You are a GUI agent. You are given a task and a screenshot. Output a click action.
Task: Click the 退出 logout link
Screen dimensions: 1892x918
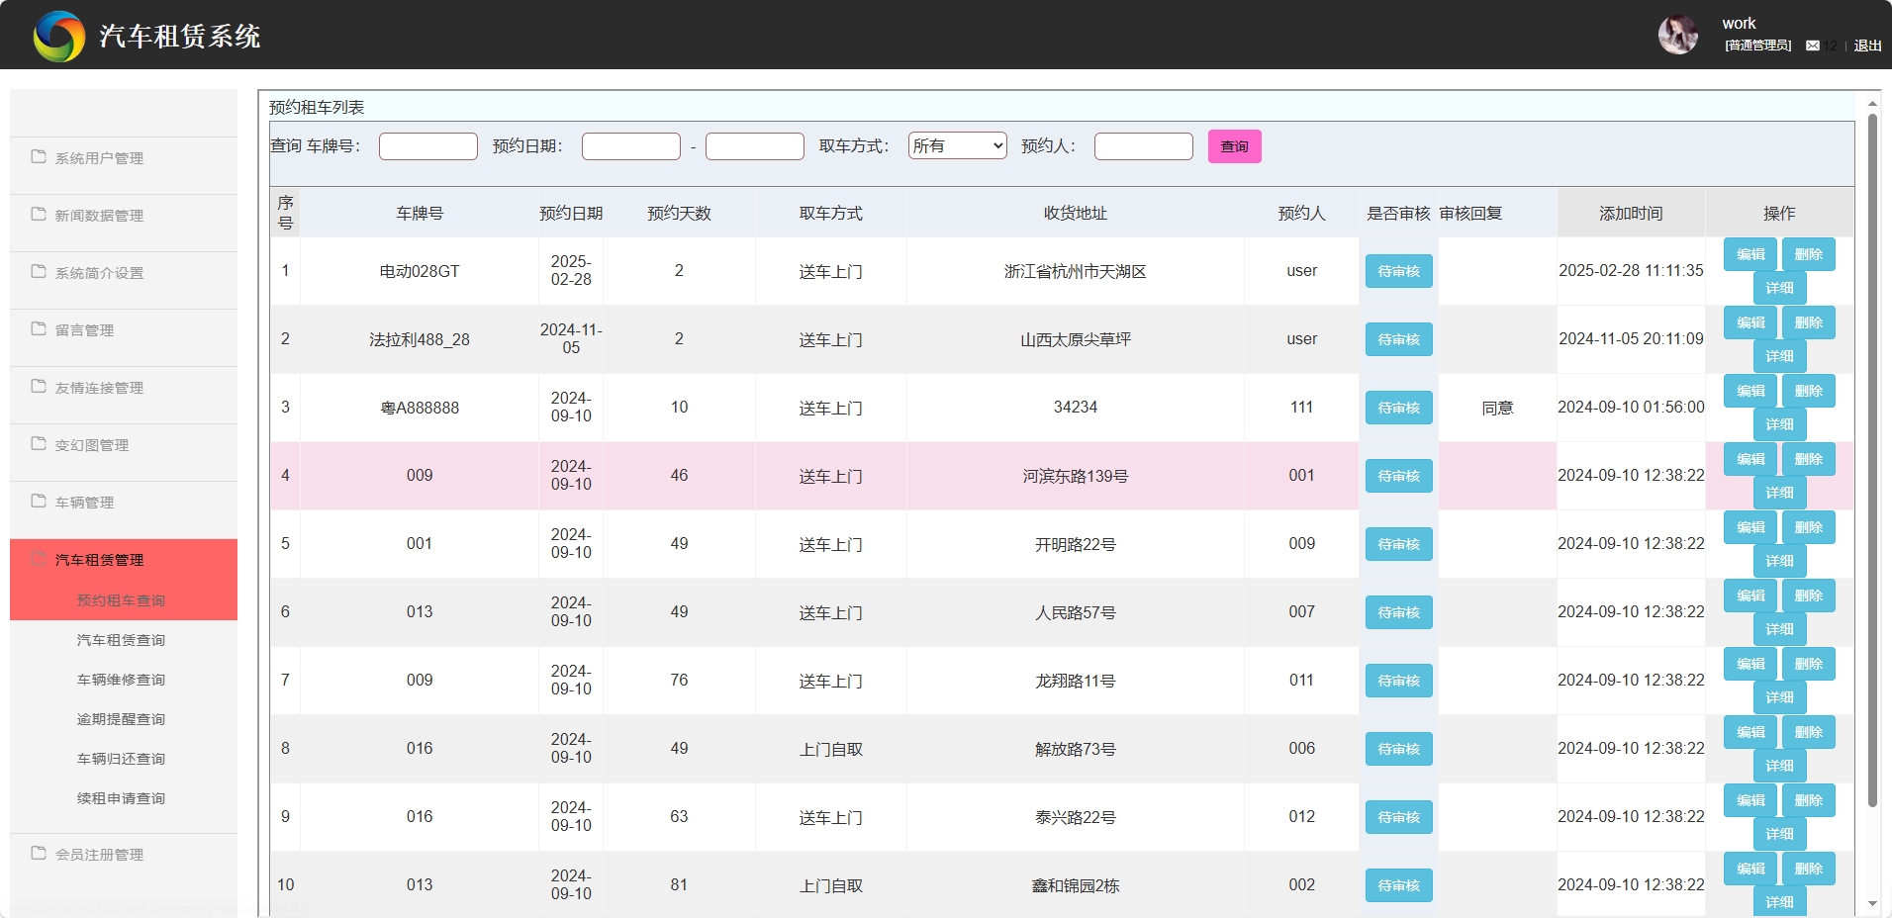pyautogui.click(x=1866, y=46)
